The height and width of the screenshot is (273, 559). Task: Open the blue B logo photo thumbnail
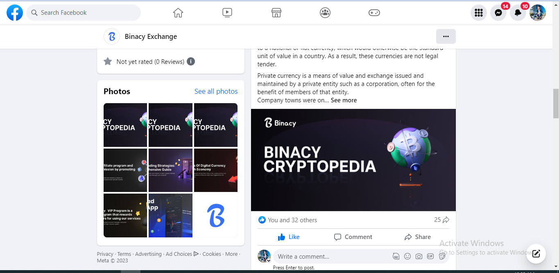click(215, 216)
